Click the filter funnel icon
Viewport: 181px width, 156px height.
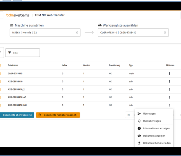coord(9,53)
